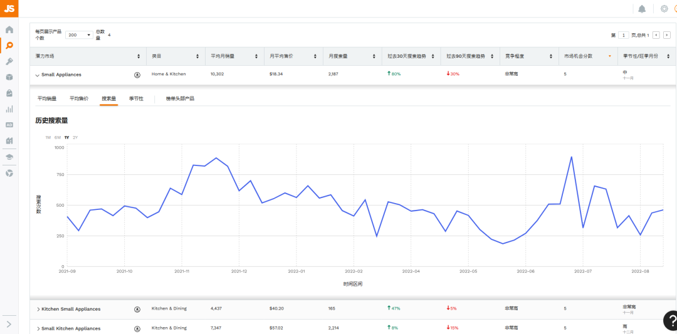Image resolution: width=677 pixels, height=334 pixels.
Task: Select the 搜索量 tab
Action: 109,98
